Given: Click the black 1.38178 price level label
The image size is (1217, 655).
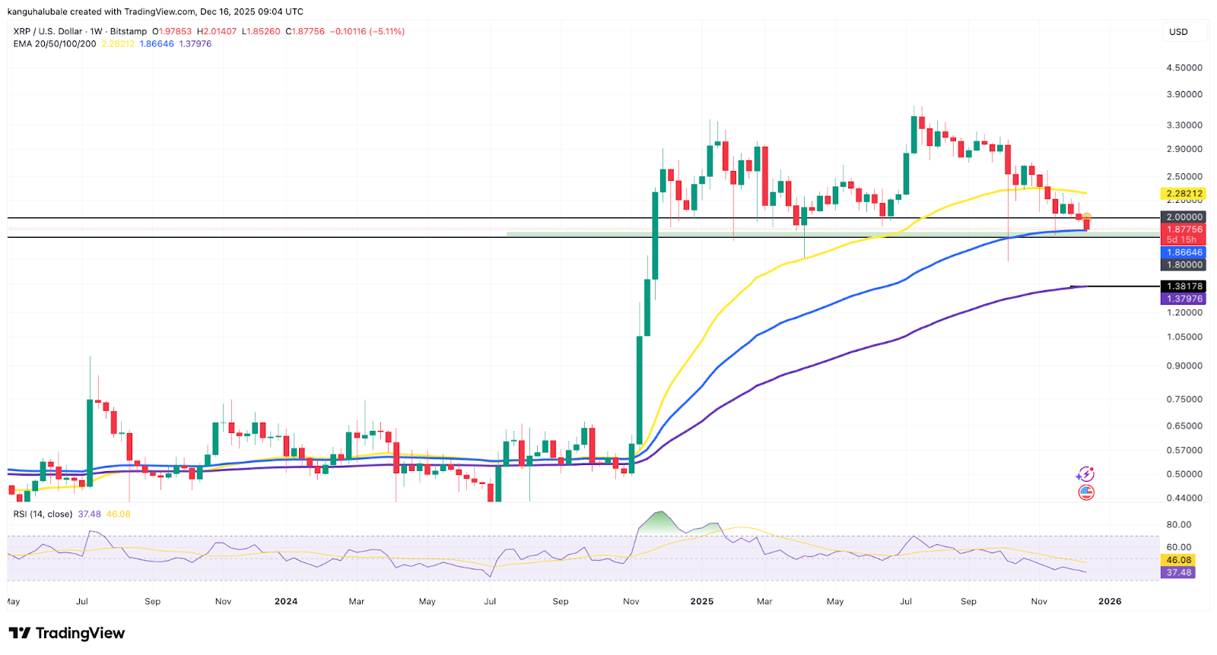Looking at the screenshot, I should pyautogui.click(x=1184, y=286).
